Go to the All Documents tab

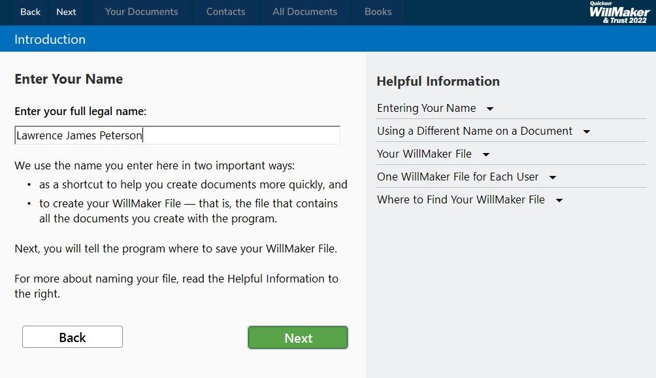[304, 12]
